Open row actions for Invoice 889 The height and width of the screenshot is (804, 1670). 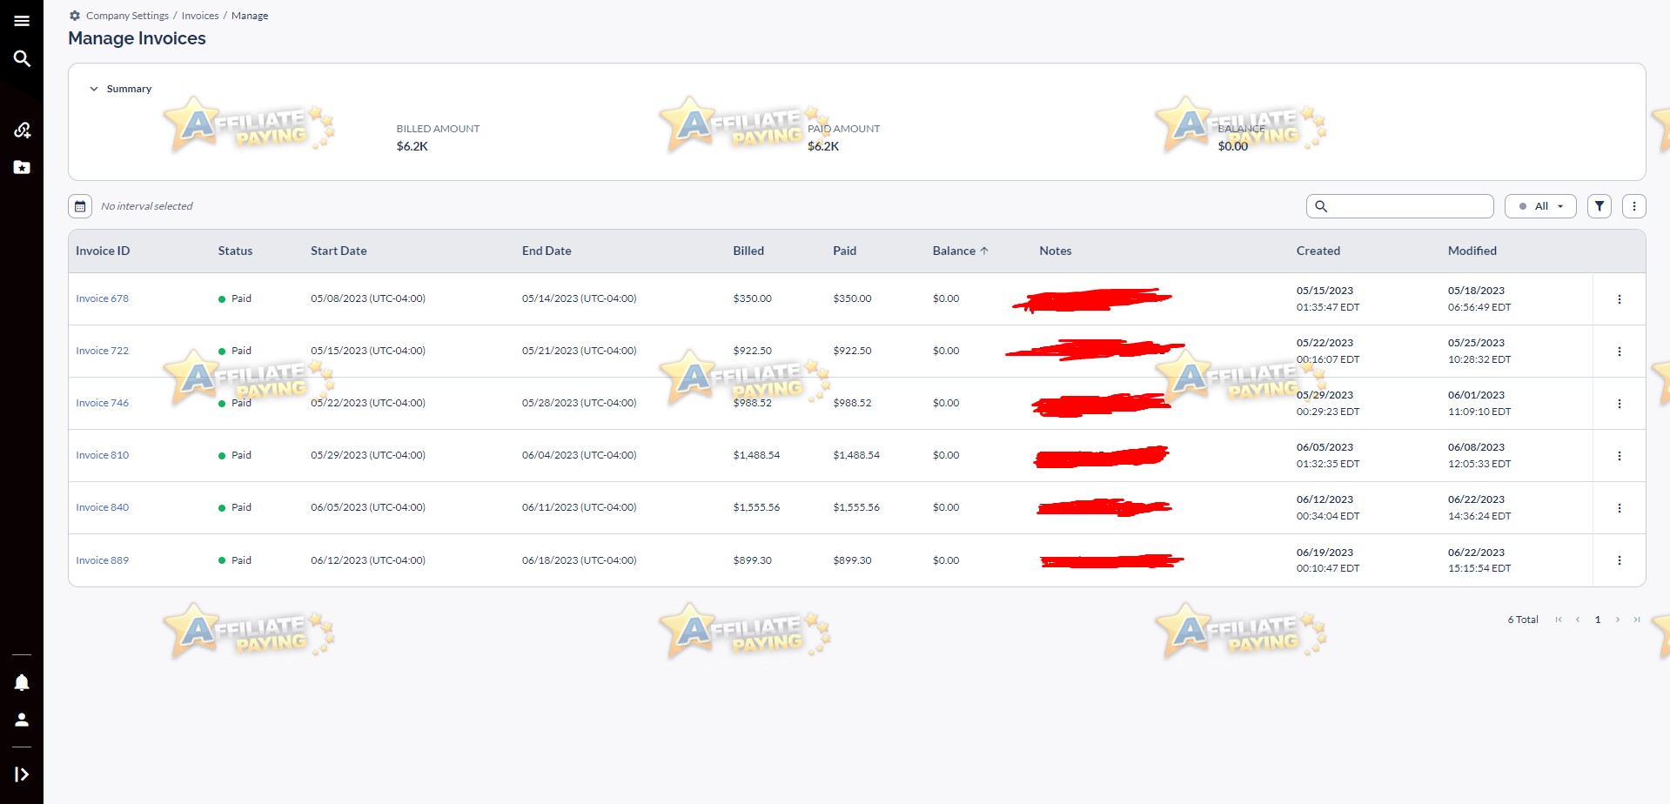click(1620, 560)
